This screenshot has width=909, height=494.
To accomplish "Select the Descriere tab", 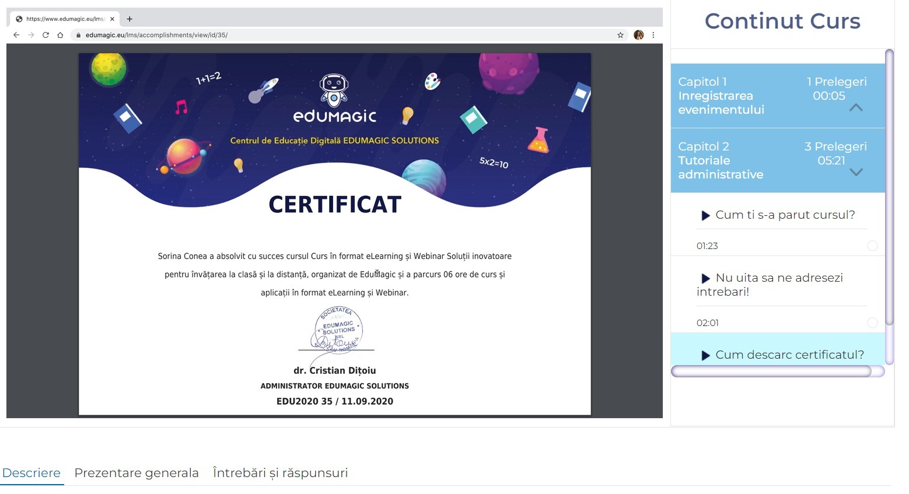I will [x=32, y=473].
